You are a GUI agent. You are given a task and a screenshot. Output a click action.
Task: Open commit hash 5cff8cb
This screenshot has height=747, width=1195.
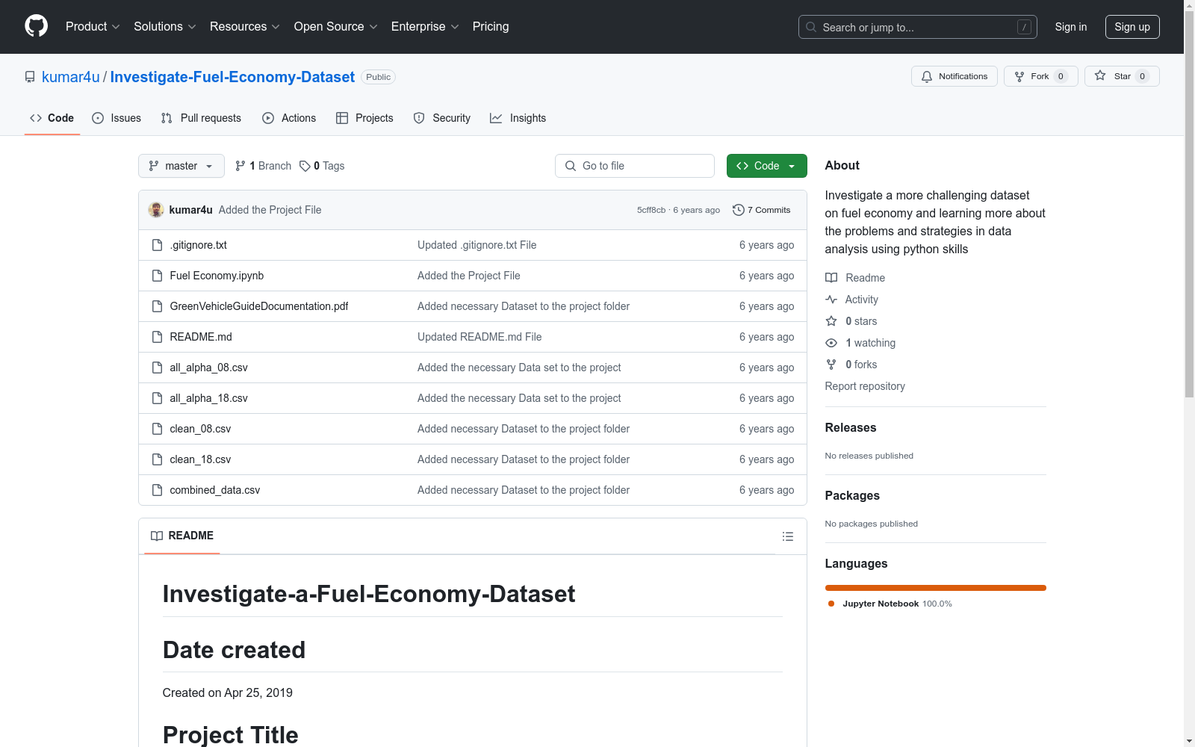click(x=651, y=210)
